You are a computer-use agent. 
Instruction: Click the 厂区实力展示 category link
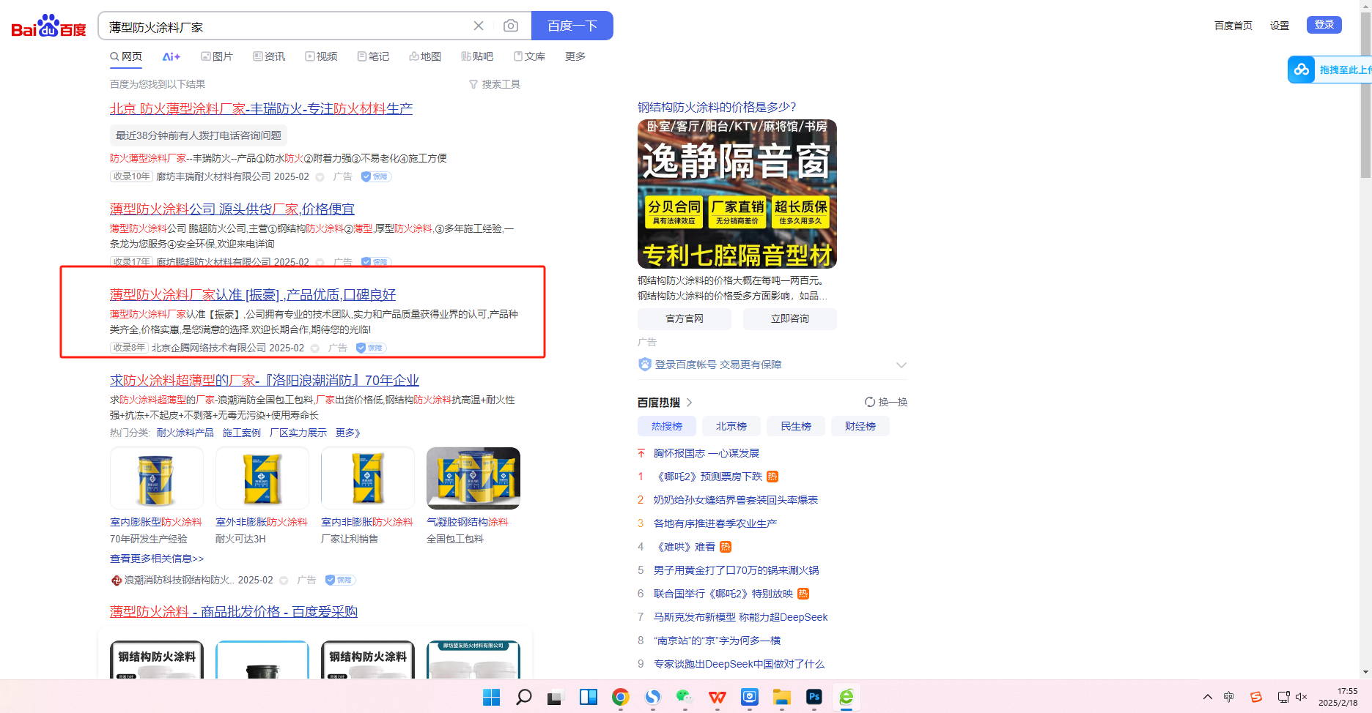(298, 433)
